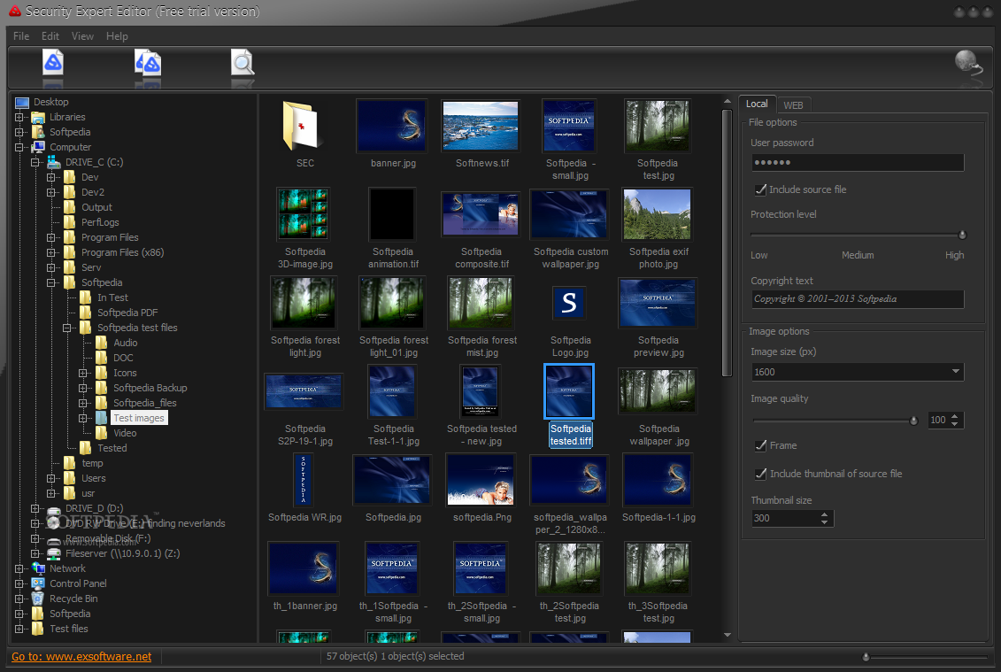Click the Copyright text field
Viewport: 1001px width, 672px height.
coord(858,299)
